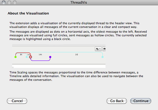Click the 2d time label

(x=76, y=54)
